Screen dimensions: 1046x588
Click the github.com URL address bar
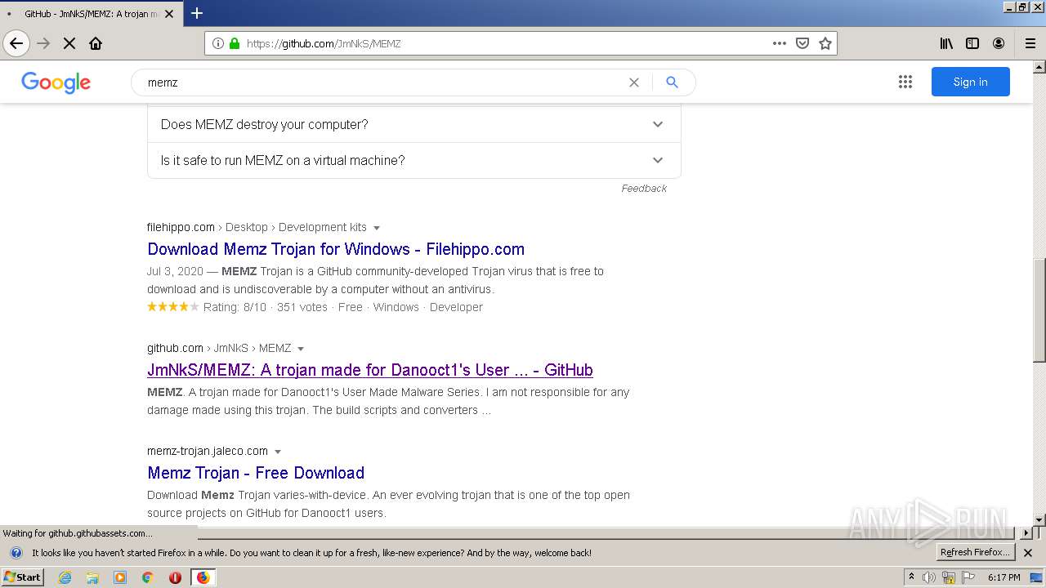point(507,43)
